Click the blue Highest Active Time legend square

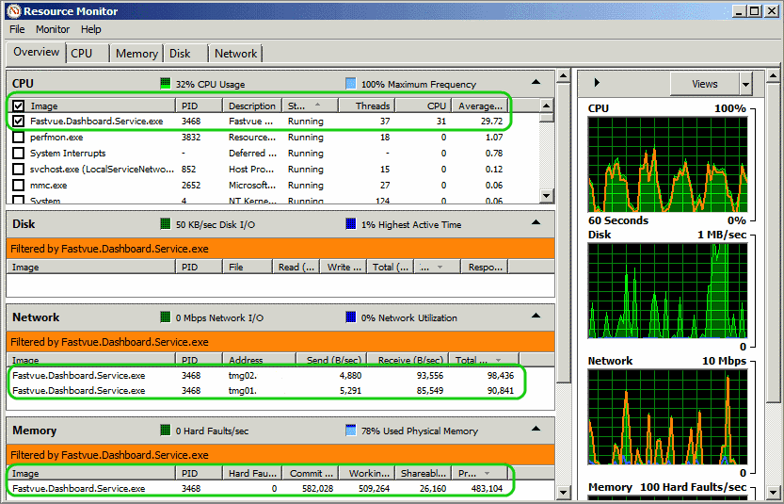(351, 223)
